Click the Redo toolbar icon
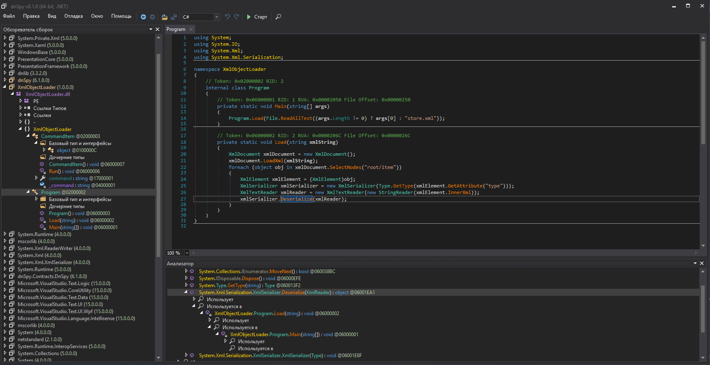 (237, 17)
